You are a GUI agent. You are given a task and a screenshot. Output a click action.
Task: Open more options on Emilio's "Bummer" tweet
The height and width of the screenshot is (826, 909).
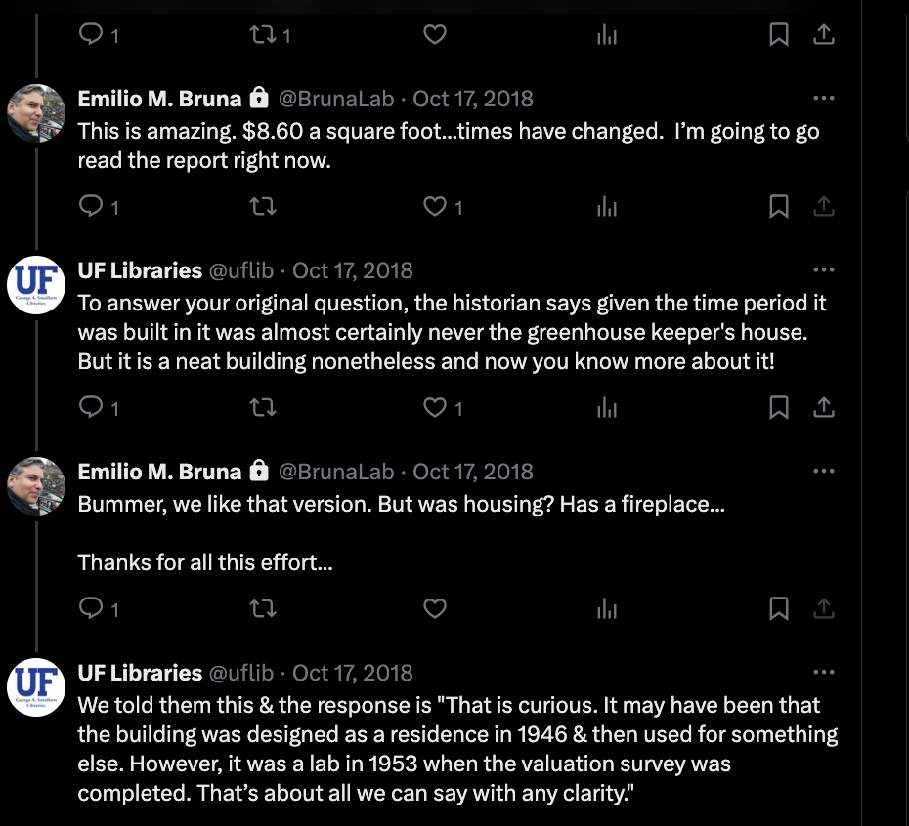click(824, 471)
